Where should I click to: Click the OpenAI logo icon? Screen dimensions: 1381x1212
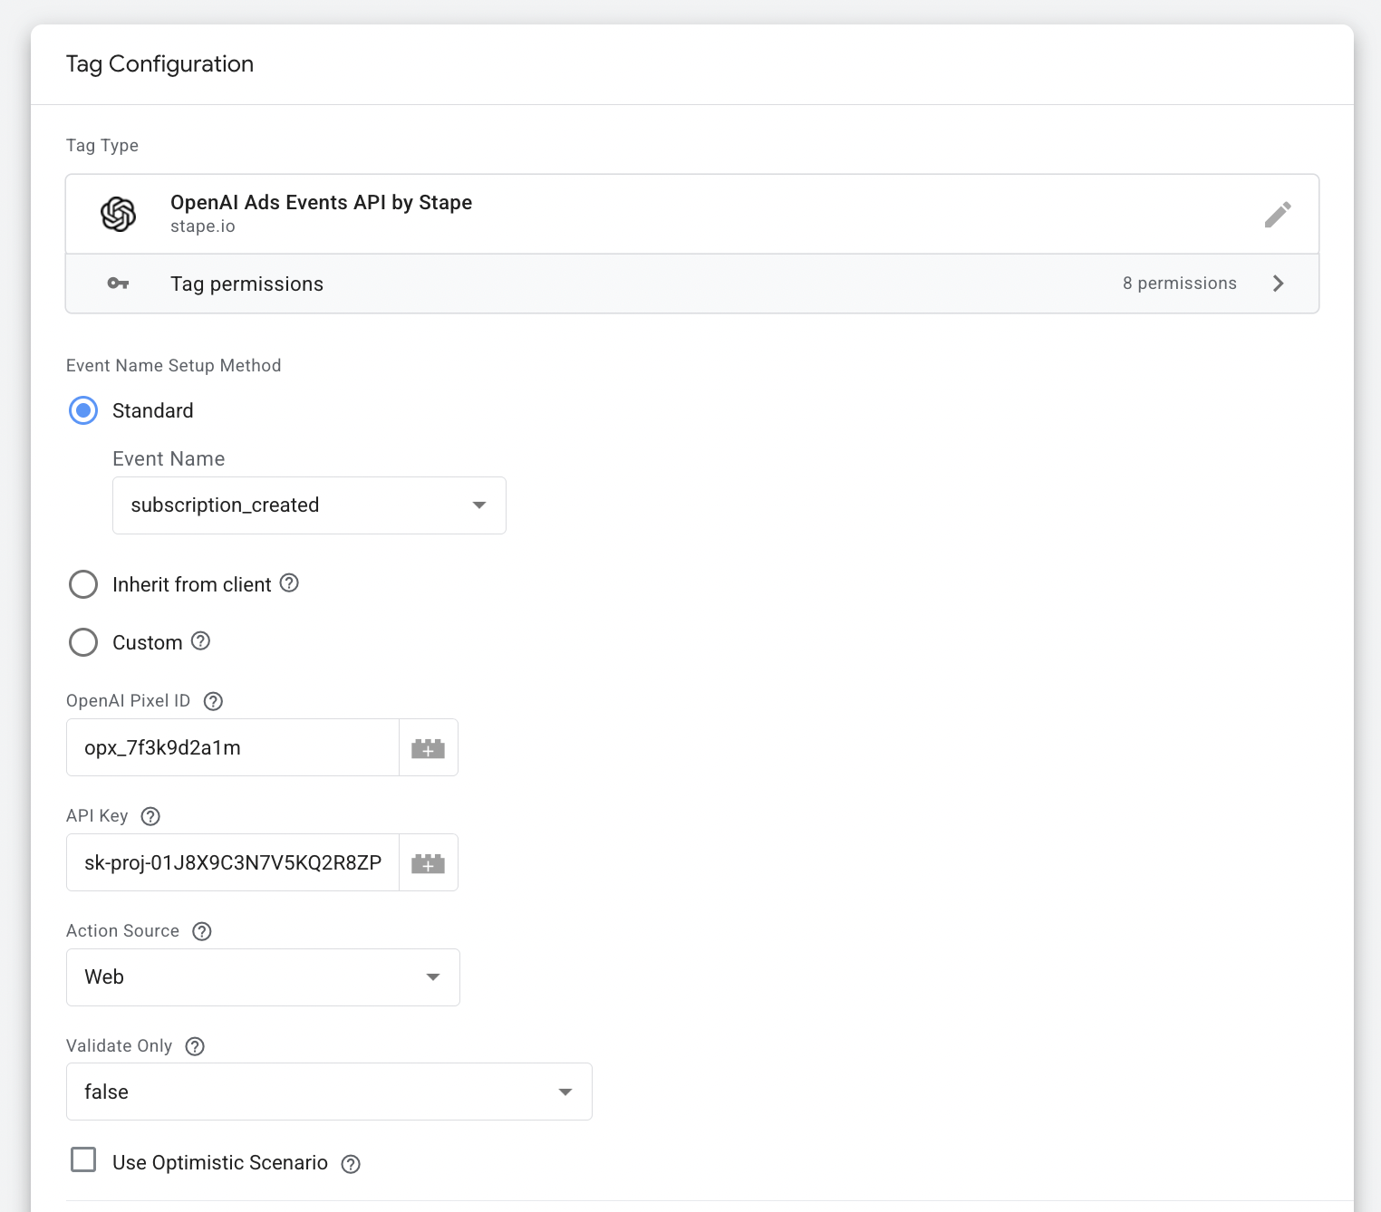119,214
